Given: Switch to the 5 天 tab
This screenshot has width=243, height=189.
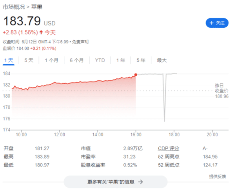Looking at the screenshot, I should click(29, 60).
